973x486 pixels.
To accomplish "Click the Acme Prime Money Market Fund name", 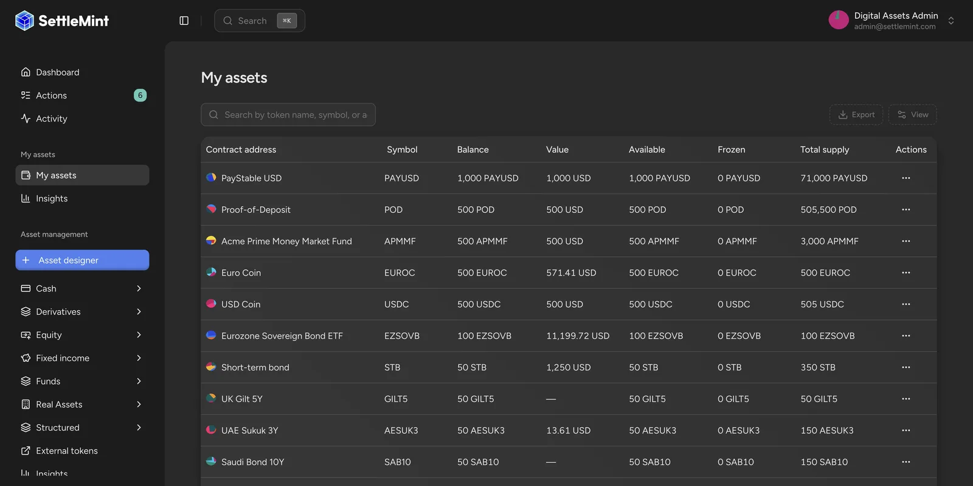I will tap(286, 241).
